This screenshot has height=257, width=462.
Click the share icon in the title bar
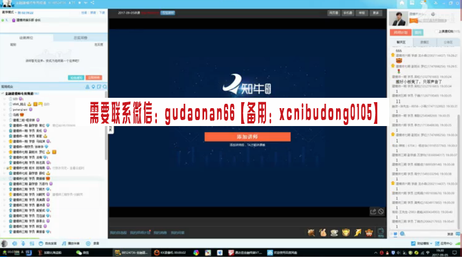pos(92,3)
